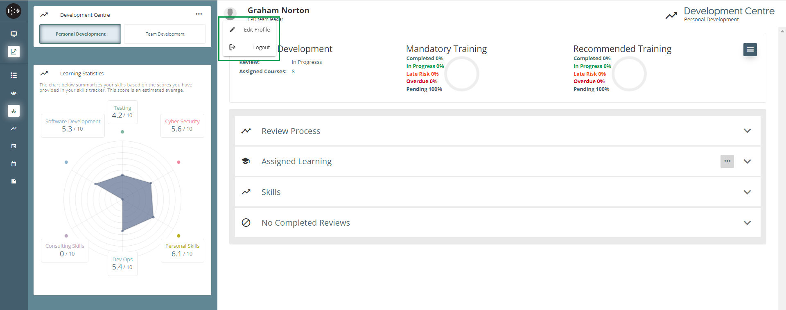This screenshot has width=786, height=310.
Task: Expand the Skills section
Action: (x=747, y=192)
